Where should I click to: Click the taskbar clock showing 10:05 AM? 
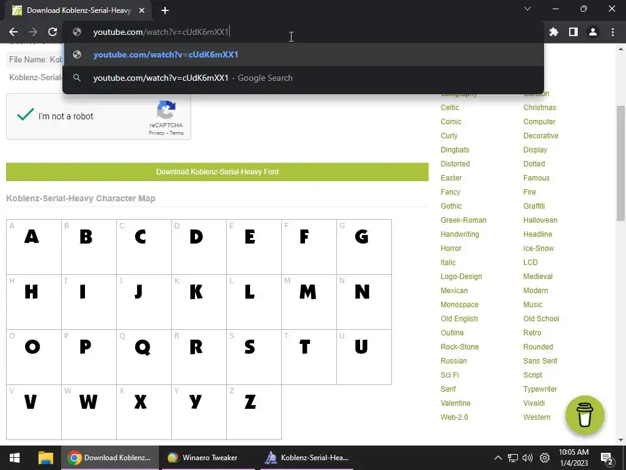click(x=573, y=458)
